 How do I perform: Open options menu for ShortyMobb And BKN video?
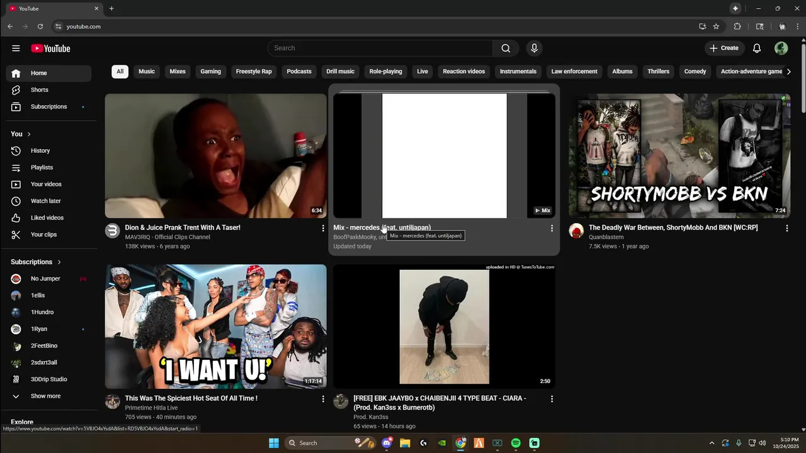pos(786,228)
